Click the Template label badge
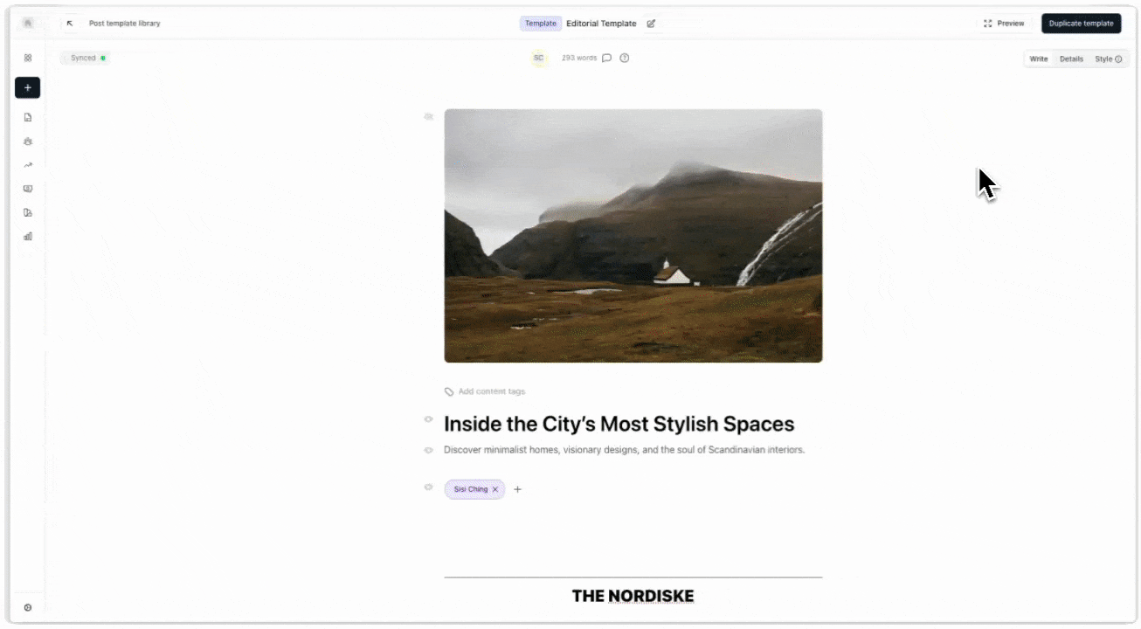The width and height of the screenshot is (1141, 629). pyautogui.click(x=541, y=24)
